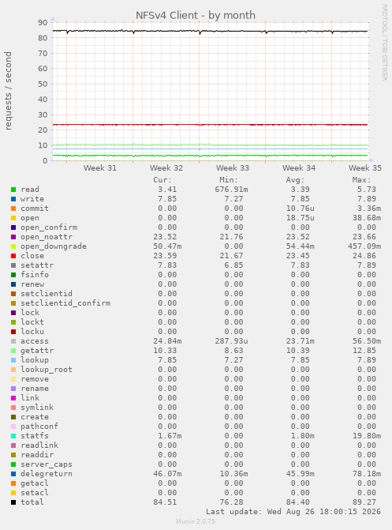This screenshot has width=392, height=530.
Task: Click the black total legend swatch
Action: point(13,502)
